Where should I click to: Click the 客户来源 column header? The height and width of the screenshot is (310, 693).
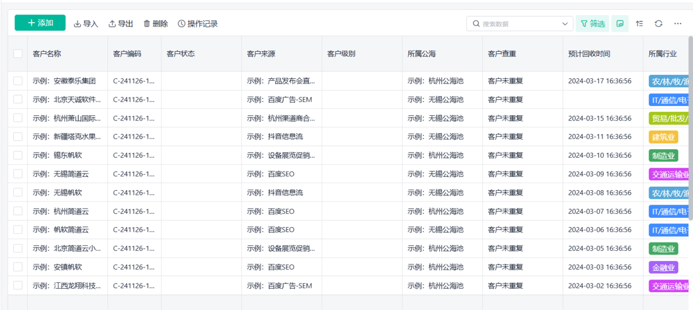[x=261, y=54]
